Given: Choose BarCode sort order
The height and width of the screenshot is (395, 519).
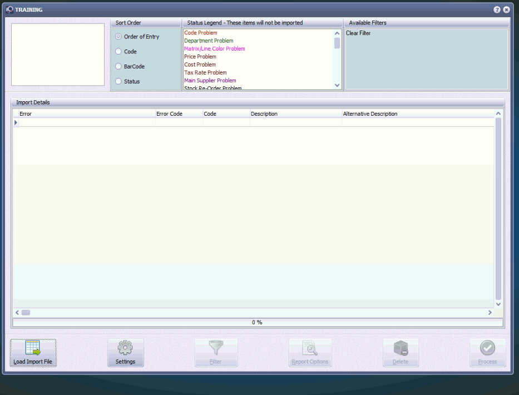Looking at the screenshot, I should coord(130,66).
